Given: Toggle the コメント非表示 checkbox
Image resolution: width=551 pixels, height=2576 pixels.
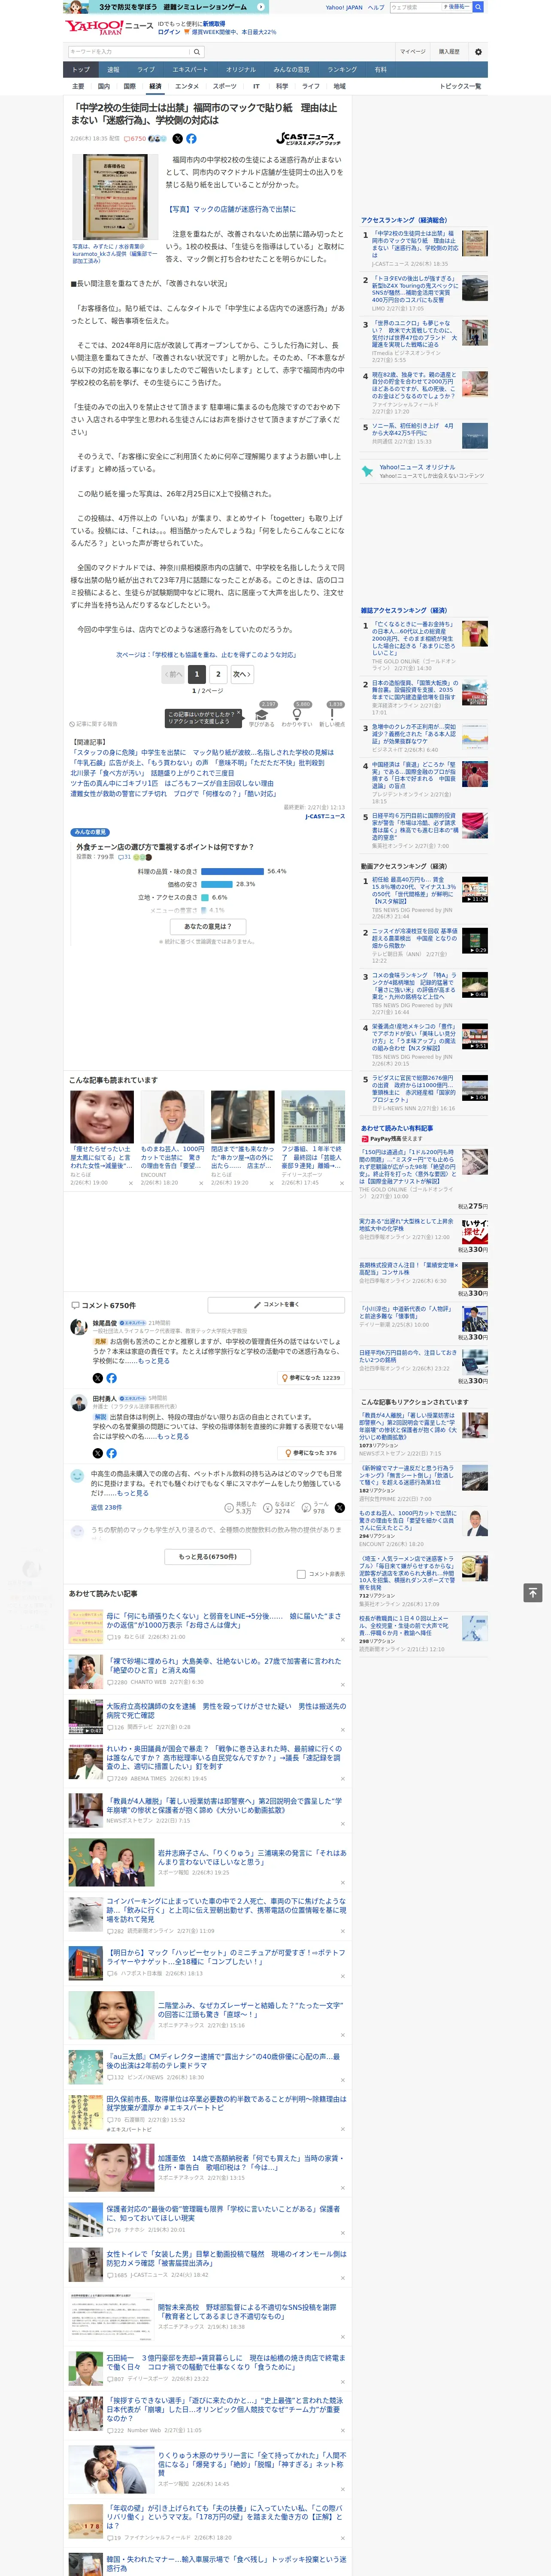Looking at the screenshot, I should [301, 1574].
